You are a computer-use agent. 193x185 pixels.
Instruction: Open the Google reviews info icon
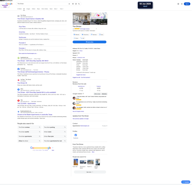click(83, 93)
